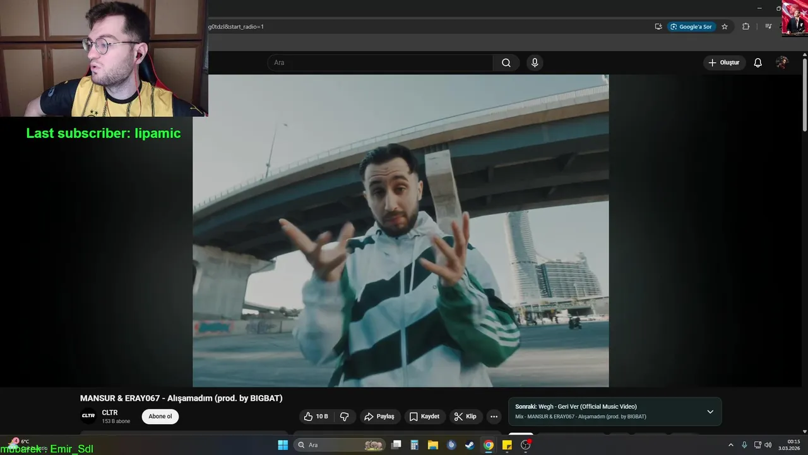Image resolution: width=808 pixels, height=455 pixels.
Task: Open the weather widget on the taskbar
Action: tap(25, 444)
